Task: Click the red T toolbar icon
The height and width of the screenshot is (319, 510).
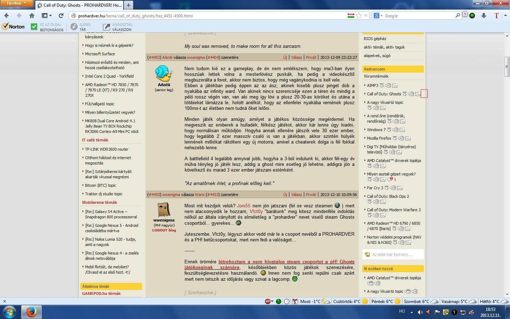Action: (x=497, y=16)
